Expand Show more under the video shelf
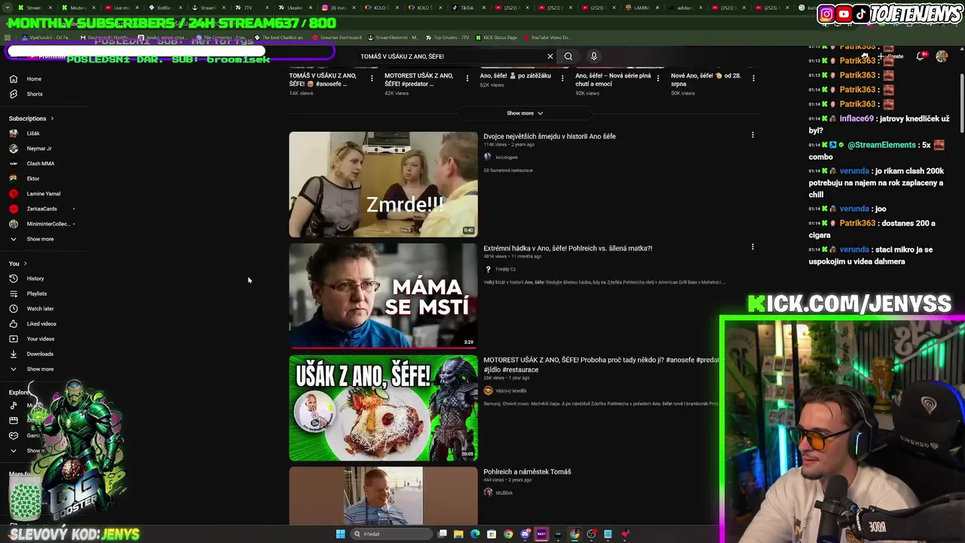Screen dimensions: 965x543 point(525,113)
